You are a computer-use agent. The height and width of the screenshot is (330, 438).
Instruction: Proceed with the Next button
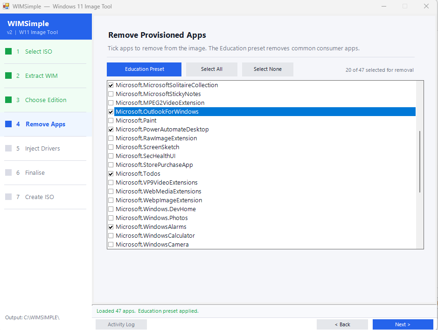point(403,324)
